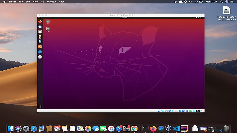The width and height of the screenshot is (237, 133).
Task: Open the Window menu
Action: [51, 2]
